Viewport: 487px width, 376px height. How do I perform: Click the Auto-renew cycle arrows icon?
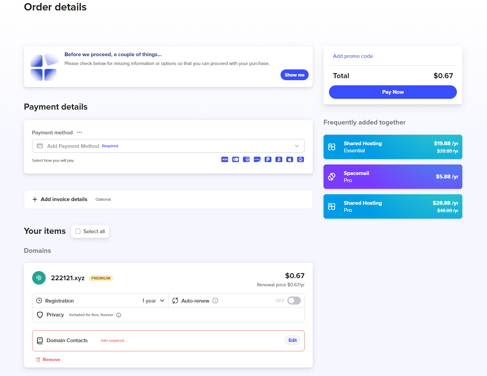coord(175,301)
